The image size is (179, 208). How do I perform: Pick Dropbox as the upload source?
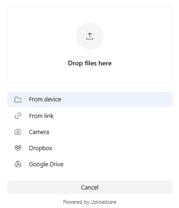[x=90, y=148]
